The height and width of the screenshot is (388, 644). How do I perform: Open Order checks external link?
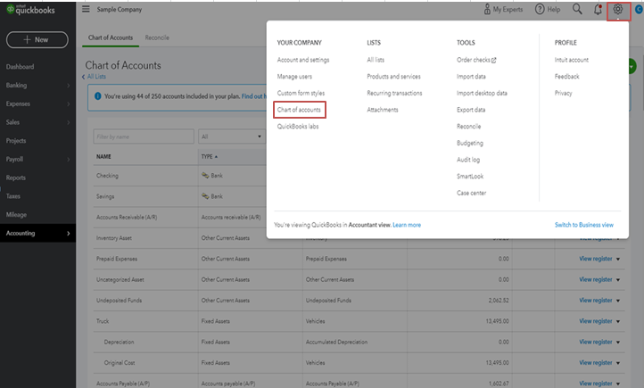tap(476, 60)
